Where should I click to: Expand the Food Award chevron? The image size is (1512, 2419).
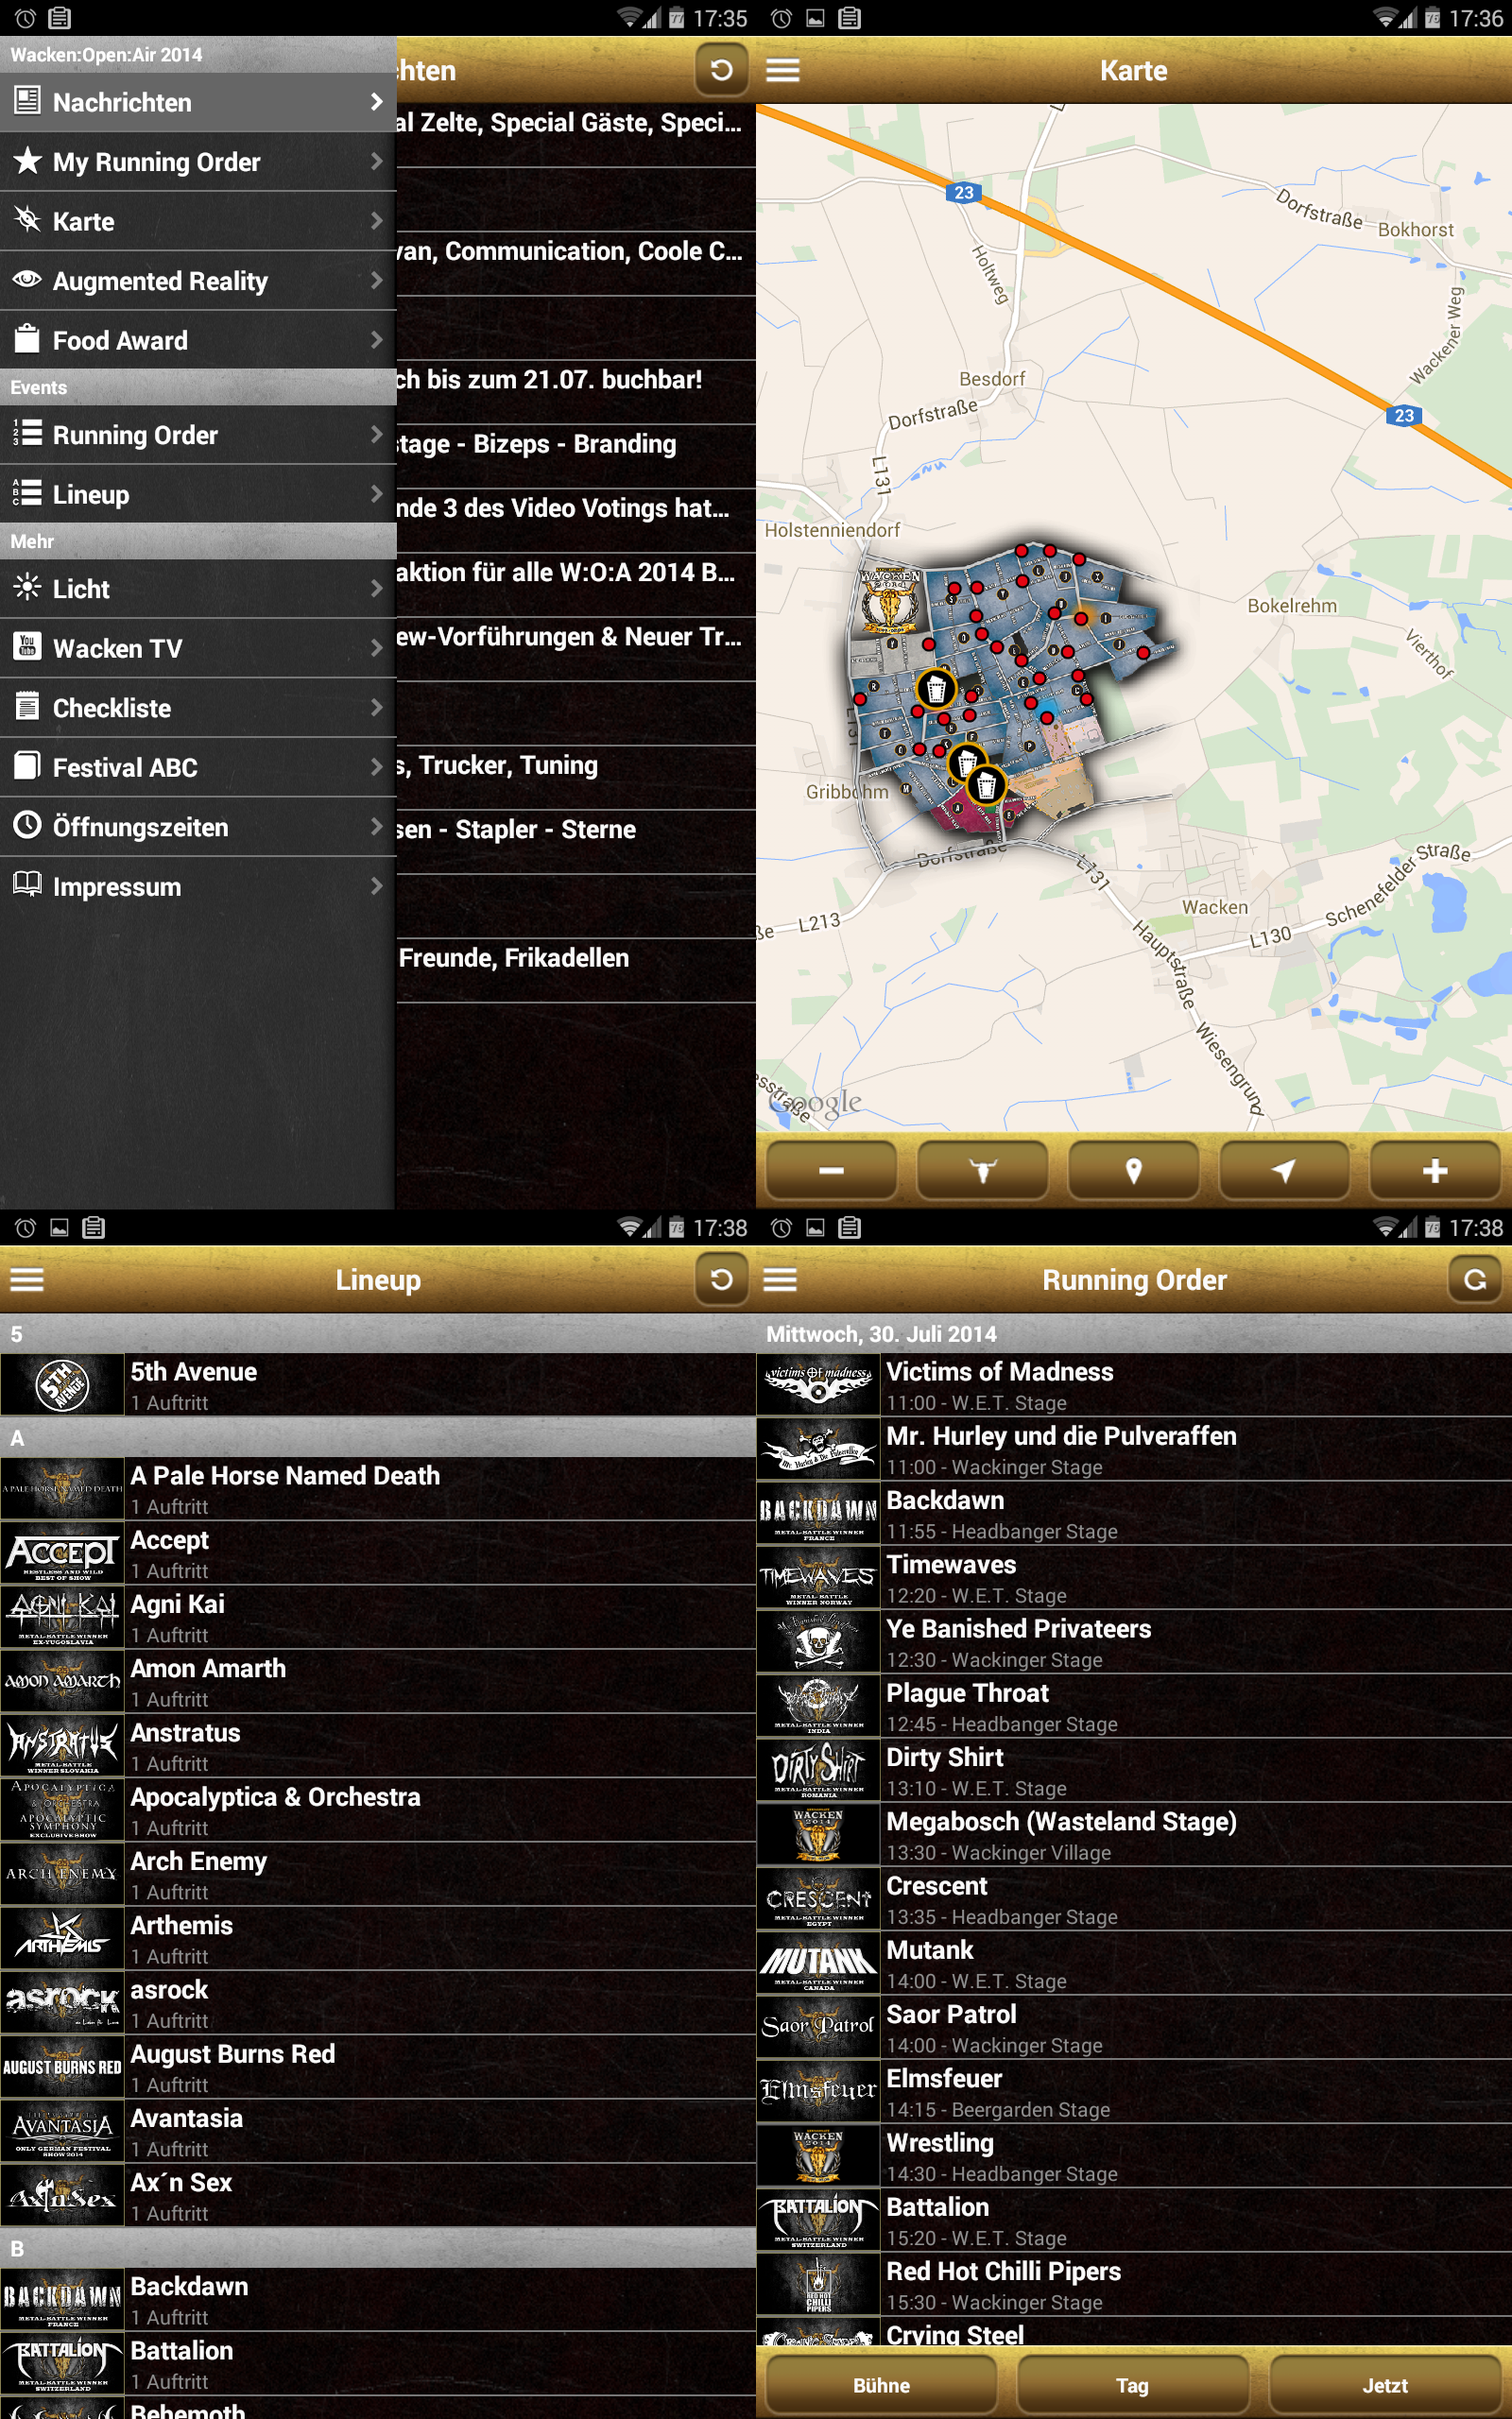point(376,339)
